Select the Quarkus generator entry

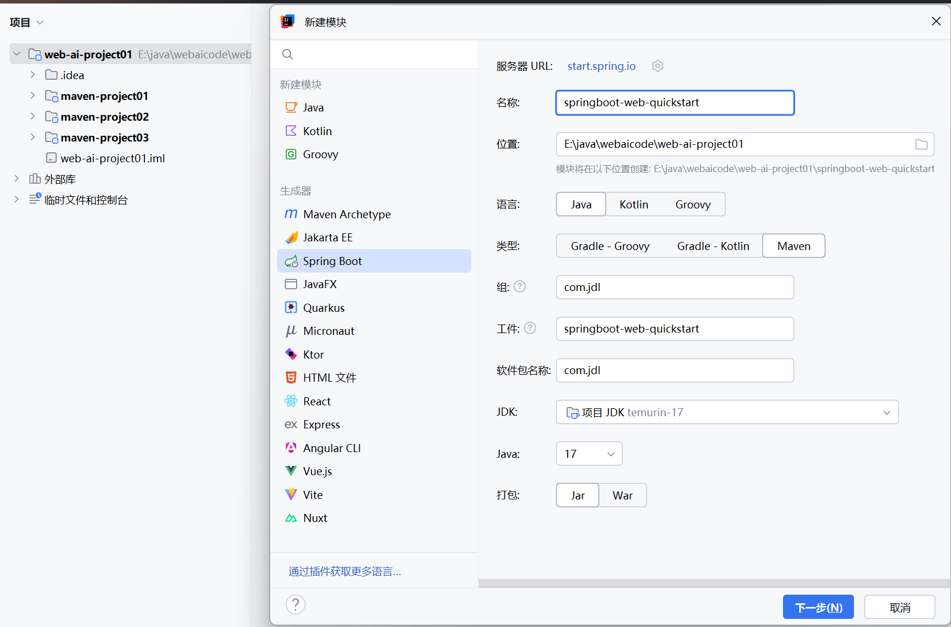[374, 308]
